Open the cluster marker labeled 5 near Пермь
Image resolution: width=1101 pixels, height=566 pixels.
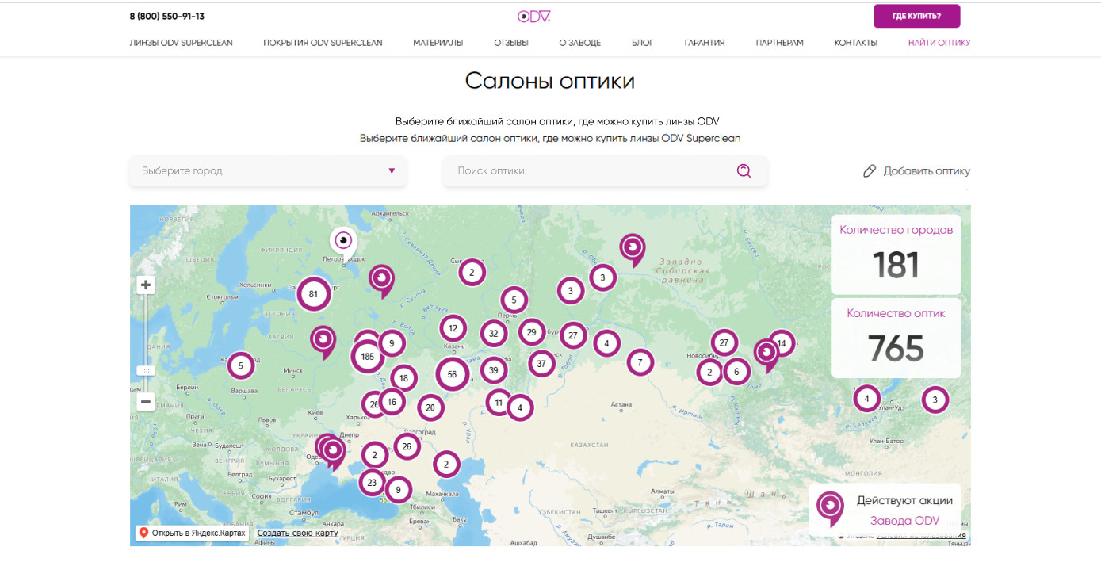(x=514, y=300)
